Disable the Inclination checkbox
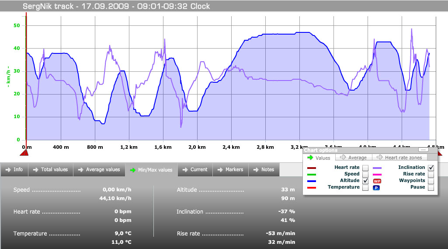The image size is (448, 249). tap(431, 168)
